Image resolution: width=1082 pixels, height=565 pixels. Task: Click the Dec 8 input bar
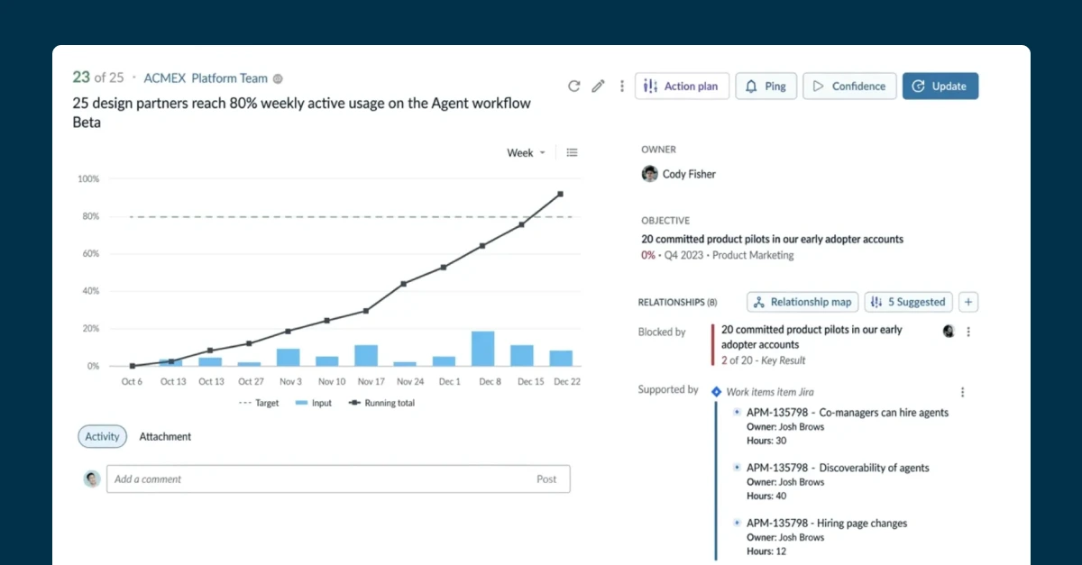483,349
